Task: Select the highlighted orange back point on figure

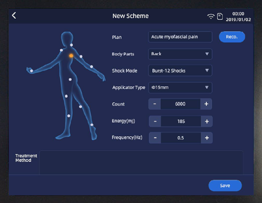Action: click(x=71, y=56)
